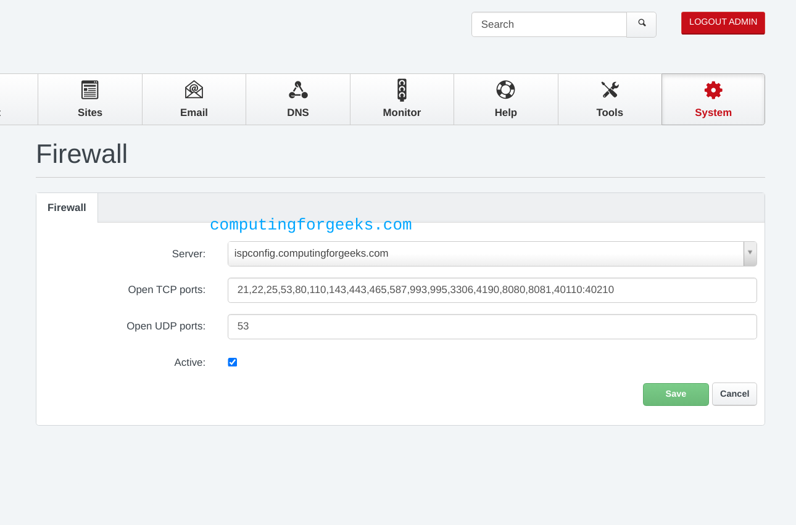The width and height of the screenshot is (796, 525).
Task: Click the partially visible leftmost nav item
Action: pyautogui.click(x=17, y=99)
